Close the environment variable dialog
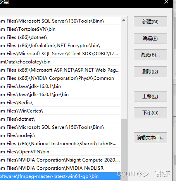This screenshot has height=181, width=176. pos(166,2)
